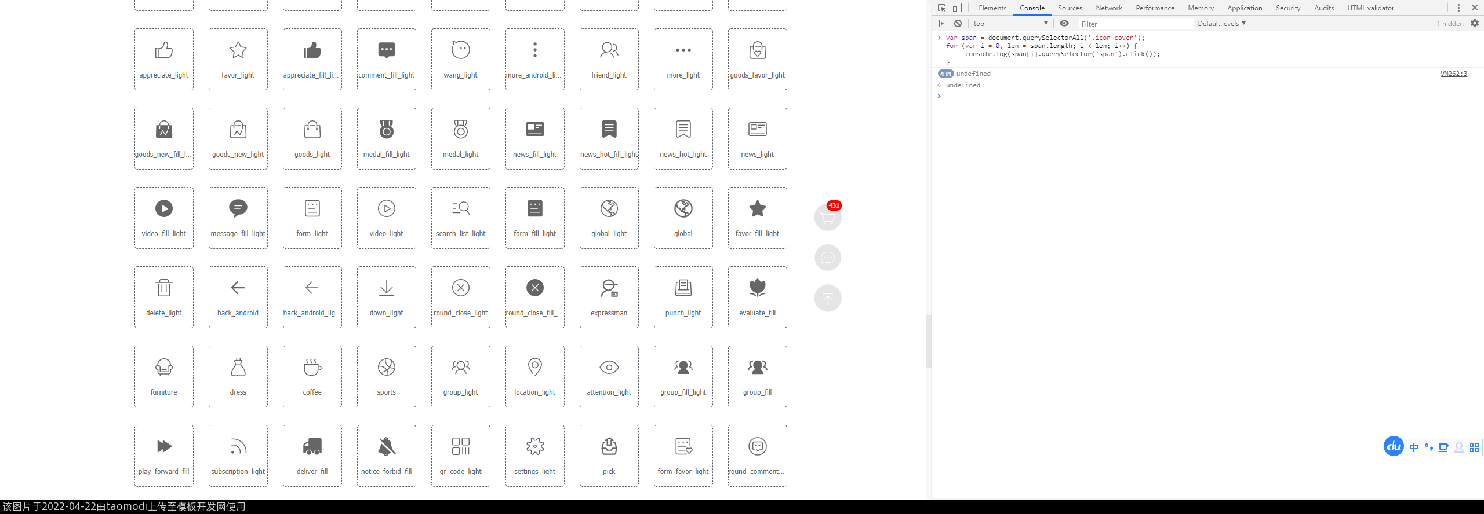The height and width of the screenshot is (514, 1484).
Task: Pick the qr_code_light icon
Action: 460,446
